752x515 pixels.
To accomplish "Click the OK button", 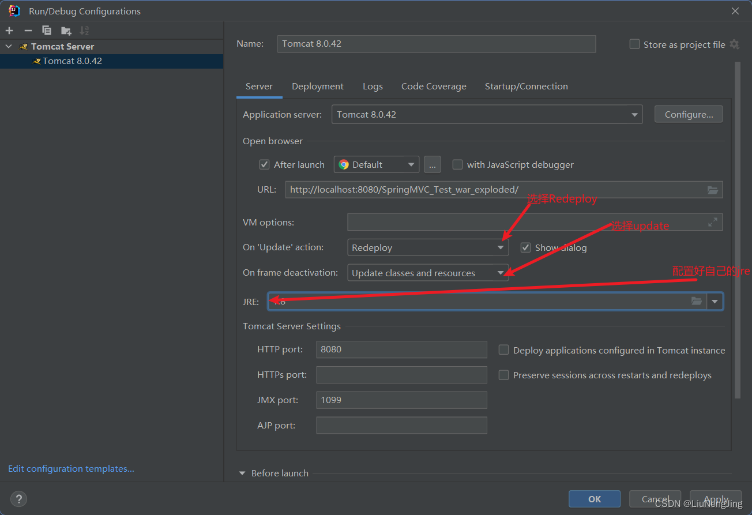I will point(595,499).
